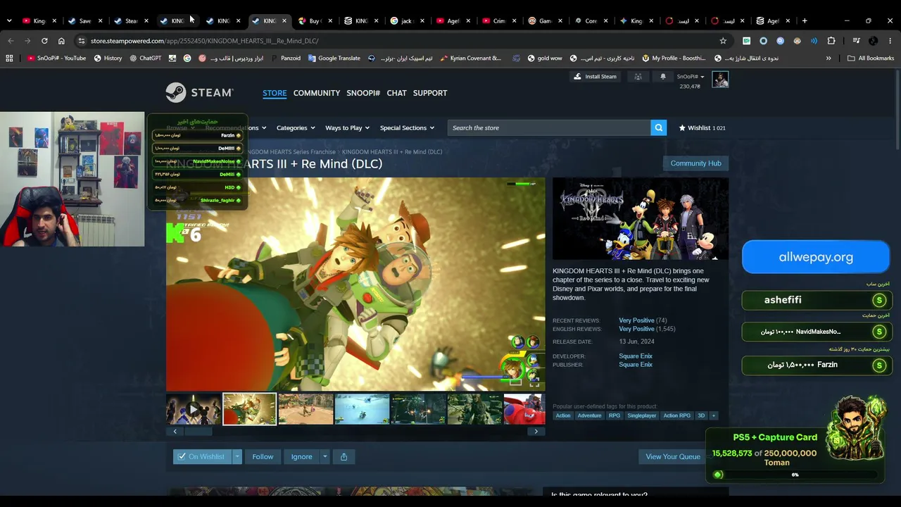Open the Square Enix publisher link
The width and height of the screenshot is (901, 507).
coord(636,365)
